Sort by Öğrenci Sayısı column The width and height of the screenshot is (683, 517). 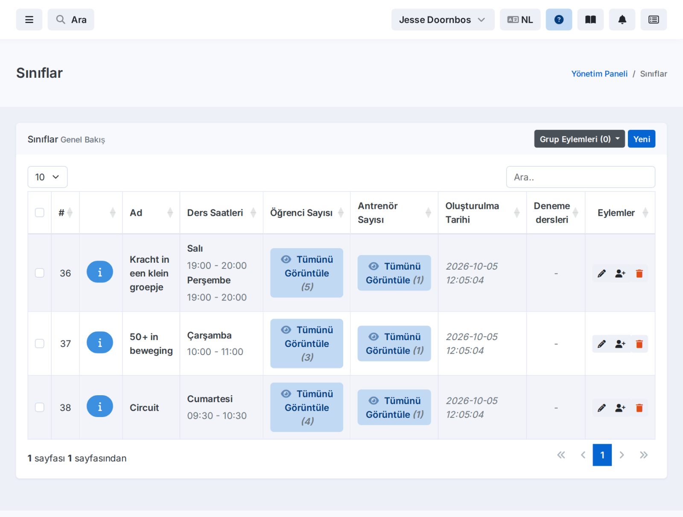(306, 213)
